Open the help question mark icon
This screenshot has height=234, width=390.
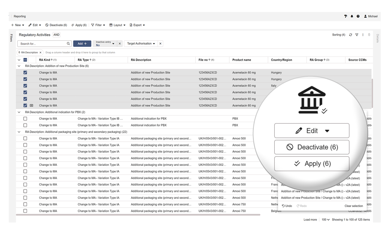click(358, 16)
